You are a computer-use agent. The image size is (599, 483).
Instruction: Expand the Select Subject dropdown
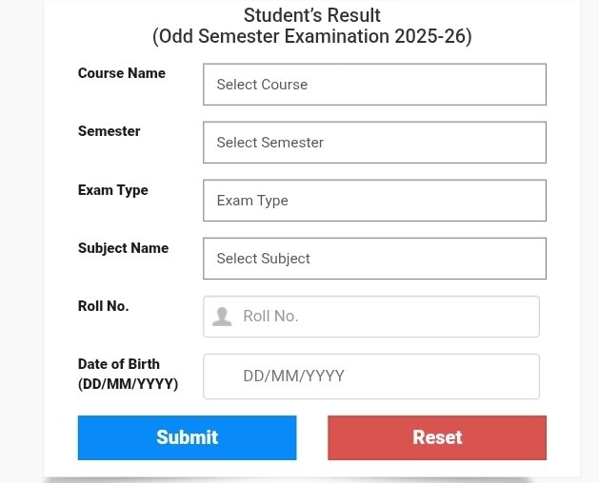[374, 259]
